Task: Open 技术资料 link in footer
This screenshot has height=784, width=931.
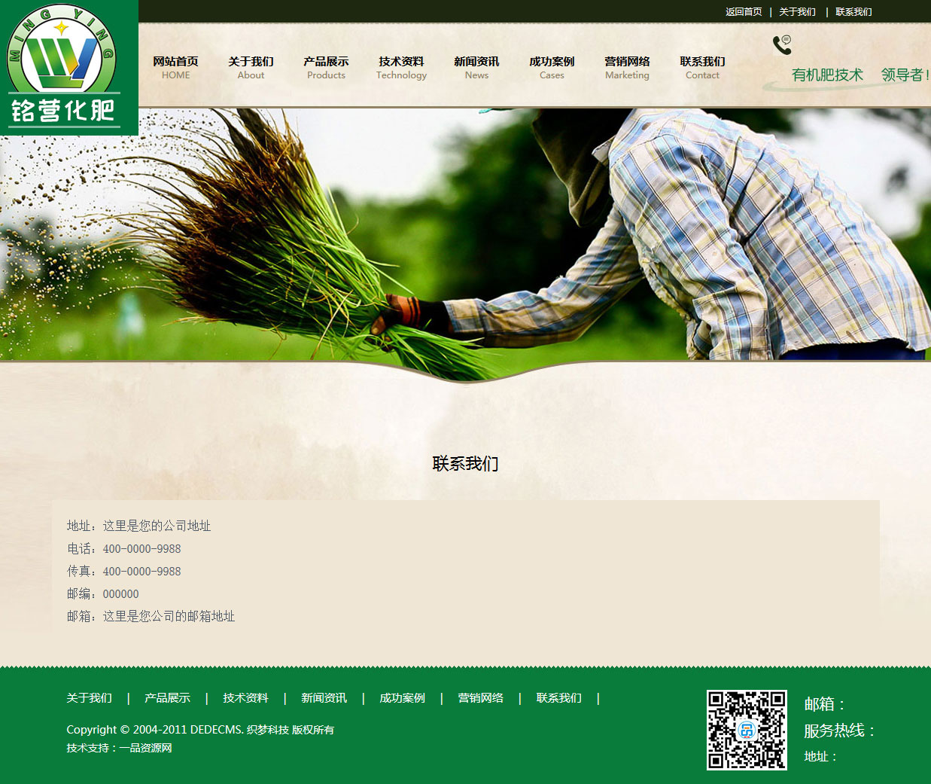Action: [x=245, y=698]
